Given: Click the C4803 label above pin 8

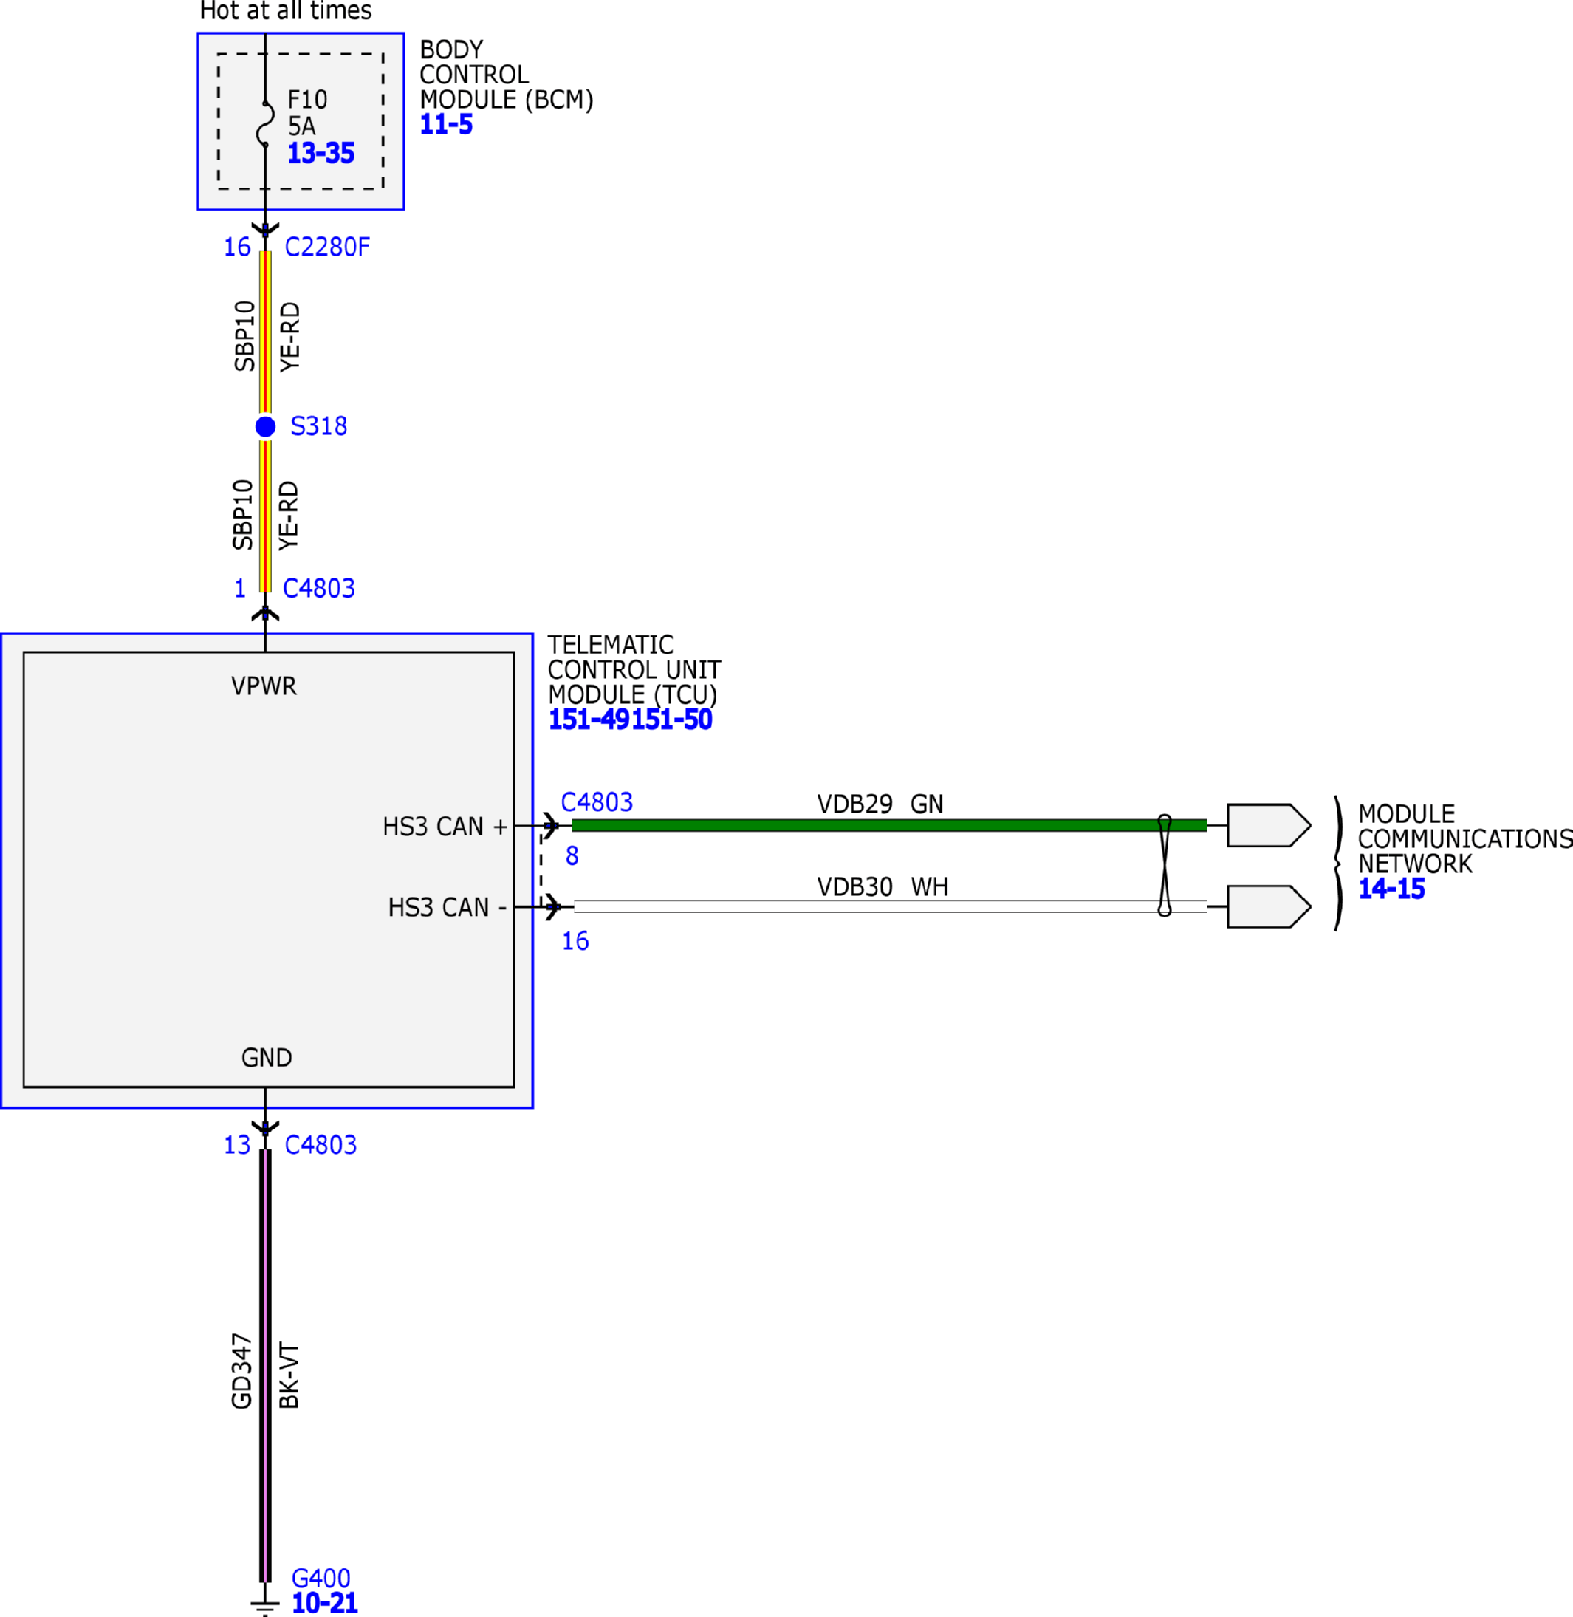Looking at the screenshot, I should (597, 802).
